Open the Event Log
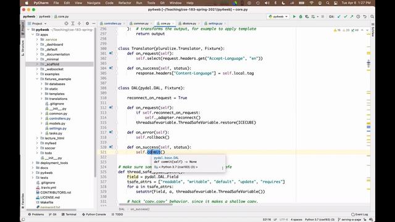Viewport: 395px width, 222px height. pos(360,215)
